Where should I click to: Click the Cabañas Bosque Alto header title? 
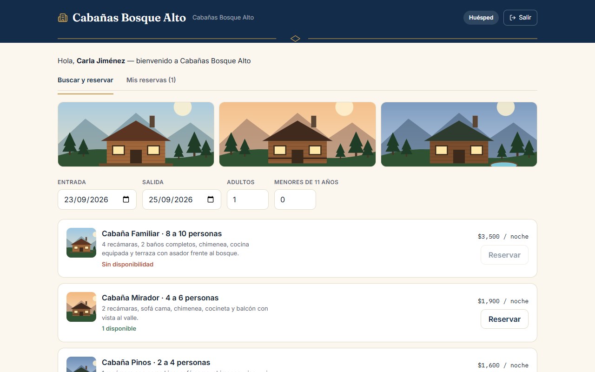tap(129, 18)
